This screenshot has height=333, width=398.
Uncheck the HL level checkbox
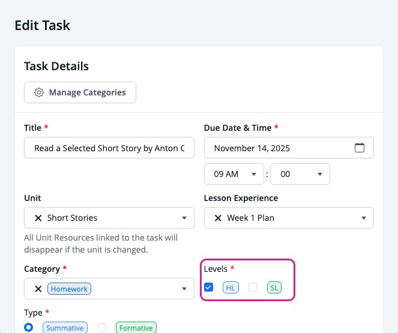pos(209,287)
